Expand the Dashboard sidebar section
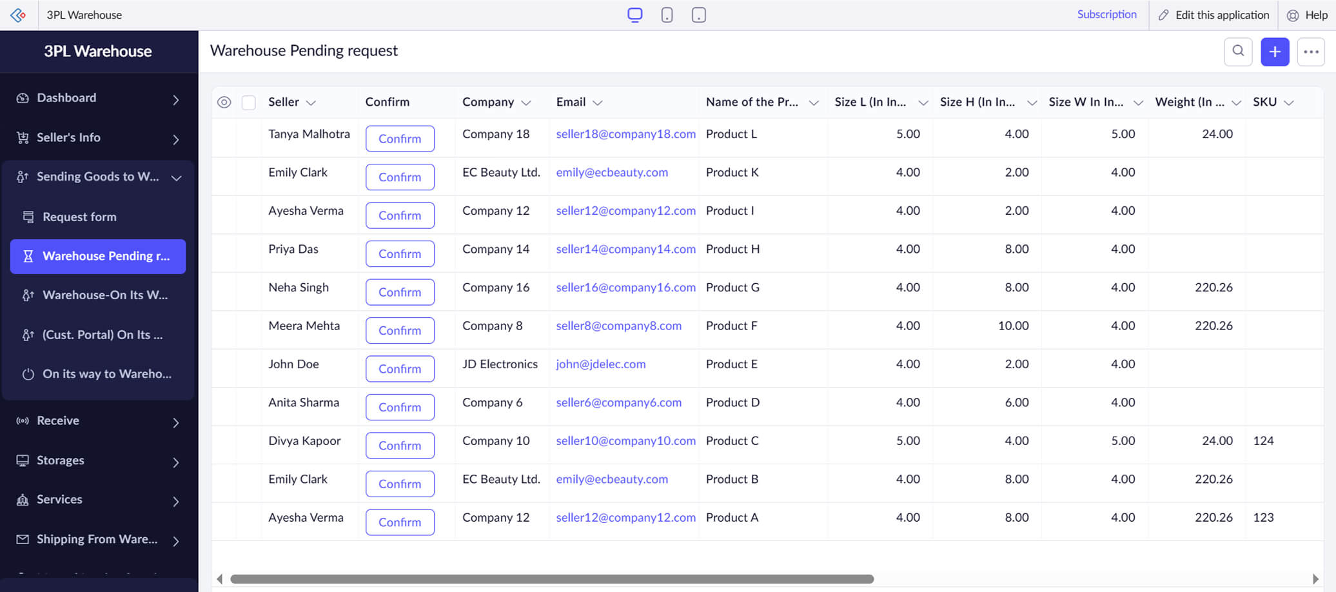The image size is (1336, 592). coord(175,99)
